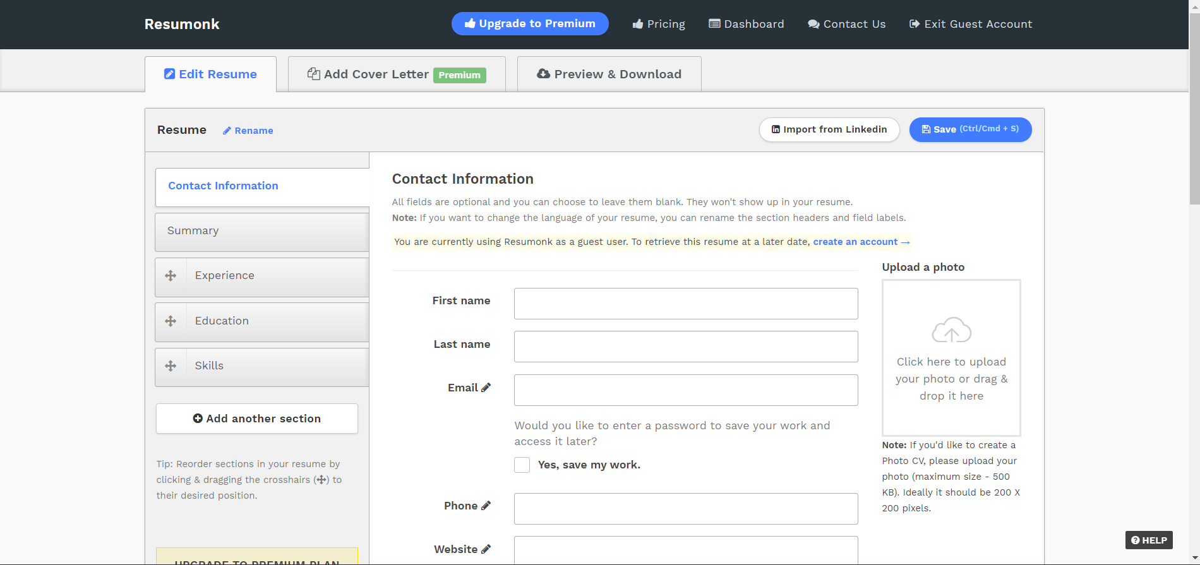The height and width of the screenshot is (565, 1200).
Task: Rename the resume
Action: tap(248, 131)
